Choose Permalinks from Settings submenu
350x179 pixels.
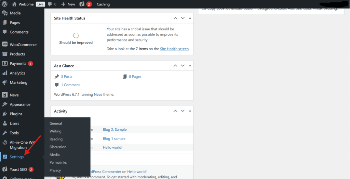click(58, 162)
